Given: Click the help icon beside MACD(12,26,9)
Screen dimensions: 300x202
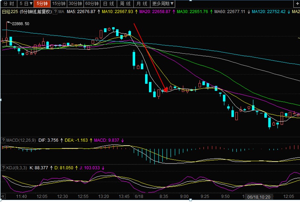Looking at the screenshot, I should (x=3, y=140).
